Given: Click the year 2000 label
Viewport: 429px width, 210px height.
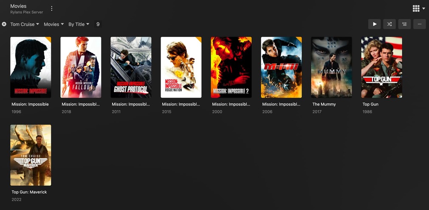Looking at the screenshot, I should tap(217, 112).
